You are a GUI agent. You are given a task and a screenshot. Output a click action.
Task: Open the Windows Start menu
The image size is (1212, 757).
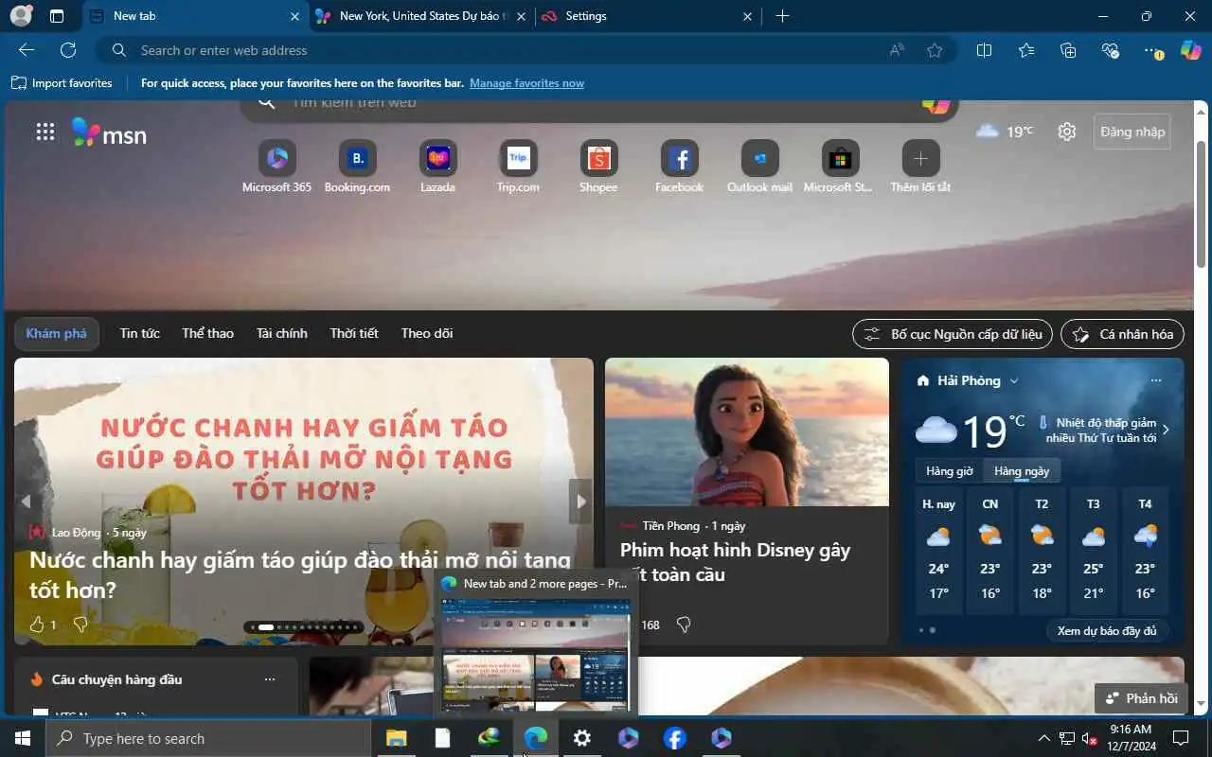tap(23, 738)
